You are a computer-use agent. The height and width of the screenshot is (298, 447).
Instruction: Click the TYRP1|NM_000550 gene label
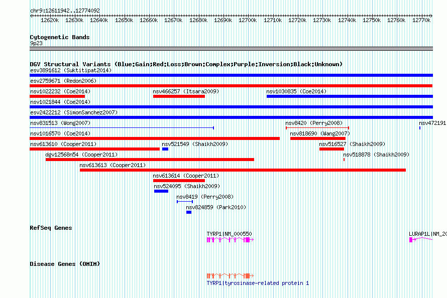[x=229, y=234]
